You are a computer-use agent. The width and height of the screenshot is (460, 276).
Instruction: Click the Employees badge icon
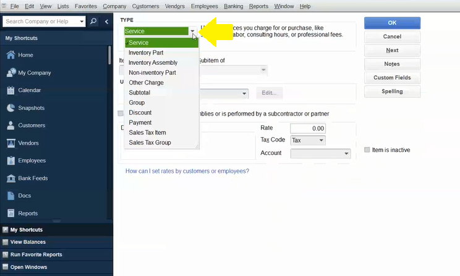pyautogui.click(x=11, y=161)
